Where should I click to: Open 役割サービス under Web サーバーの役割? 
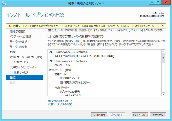tap(21, 62)
